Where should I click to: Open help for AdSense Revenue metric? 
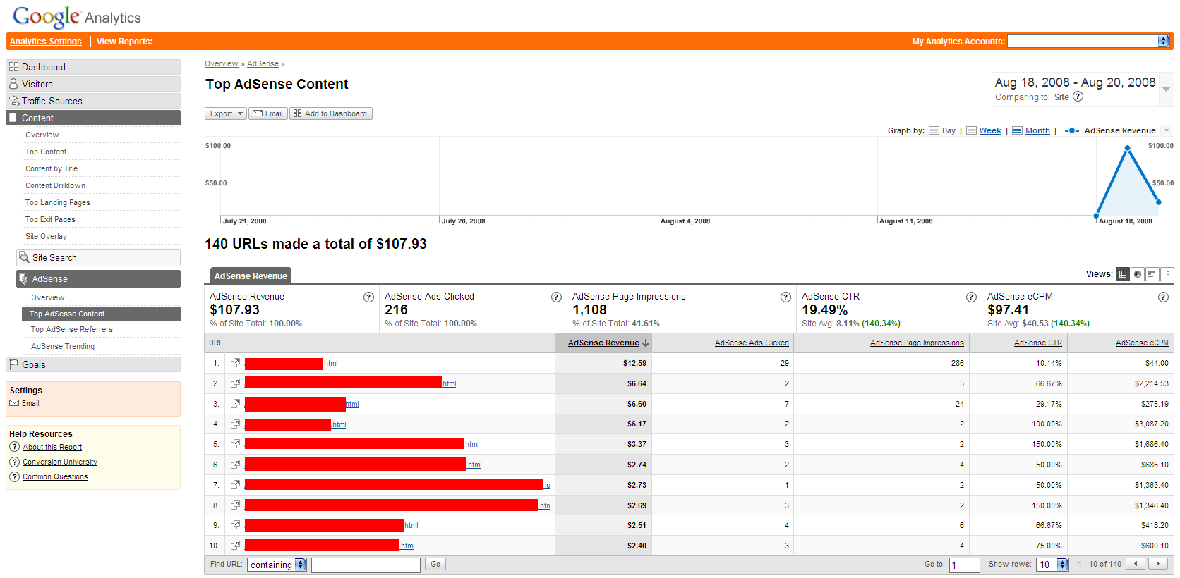368,297
